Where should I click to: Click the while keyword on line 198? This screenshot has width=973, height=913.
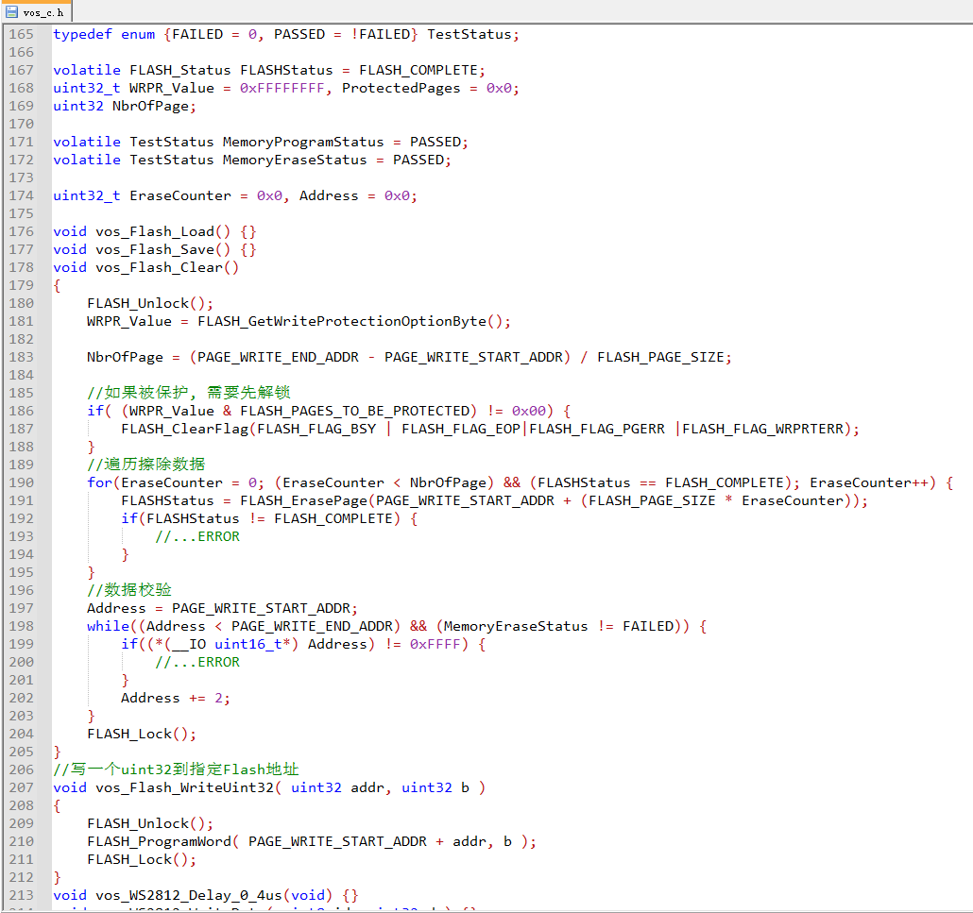[x=108, y=626]
